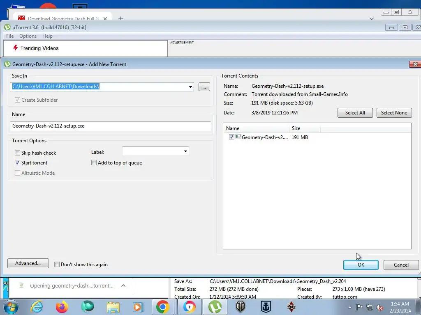Image resolution: width=421 pixels, height=315 pixels.
Task: Click the 191 MB size cell
Action: pos(300,137)
